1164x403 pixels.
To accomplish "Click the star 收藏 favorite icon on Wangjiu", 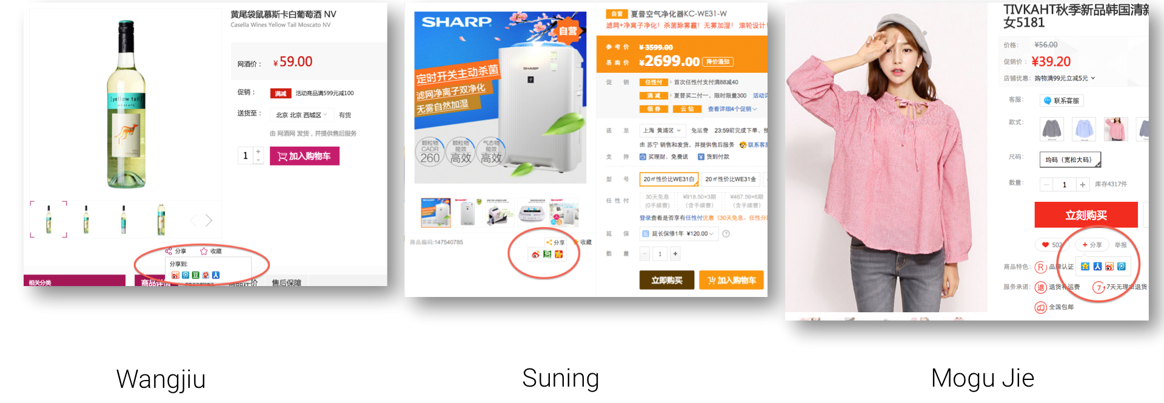I will point(204,251).
